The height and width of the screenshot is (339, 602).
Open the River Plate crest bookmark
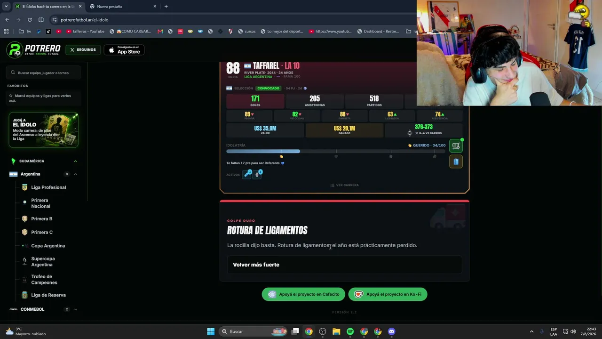[230, 32]
